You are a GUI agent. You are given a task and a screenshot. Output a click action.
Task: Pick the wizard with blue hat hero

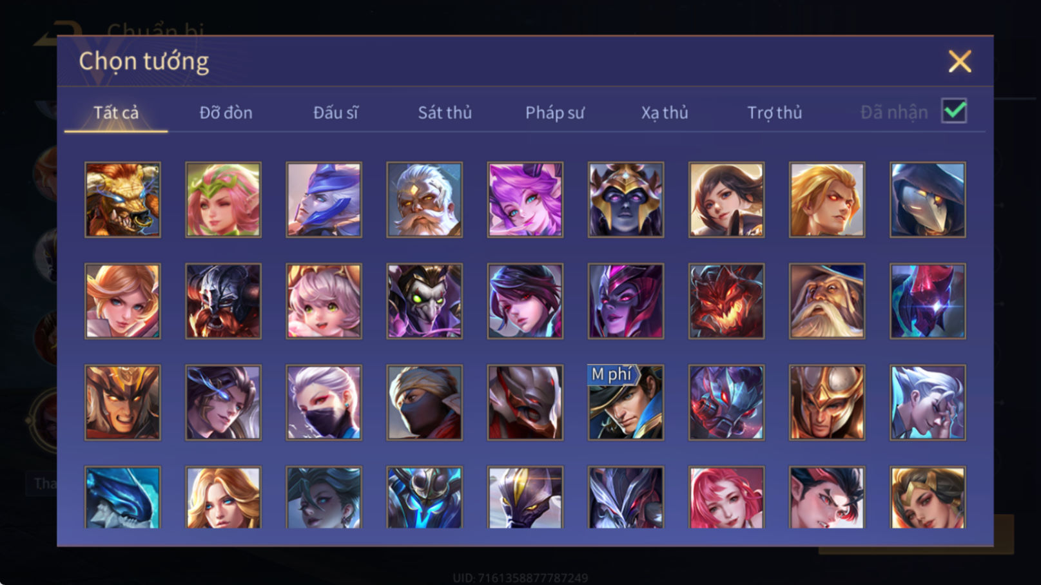tap(827, 301)
